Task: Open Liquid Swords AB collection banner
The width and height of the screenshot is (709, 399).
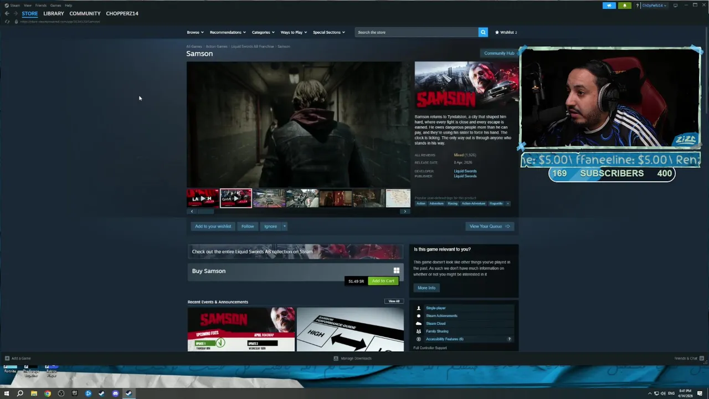Action: 295,252
